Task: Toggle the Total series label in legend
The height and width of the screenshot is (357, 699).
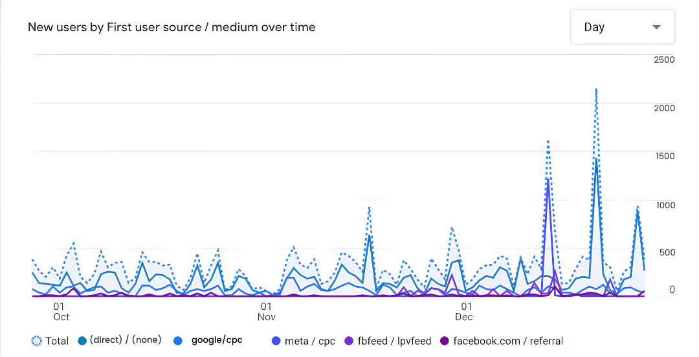Action: point(57,341)
